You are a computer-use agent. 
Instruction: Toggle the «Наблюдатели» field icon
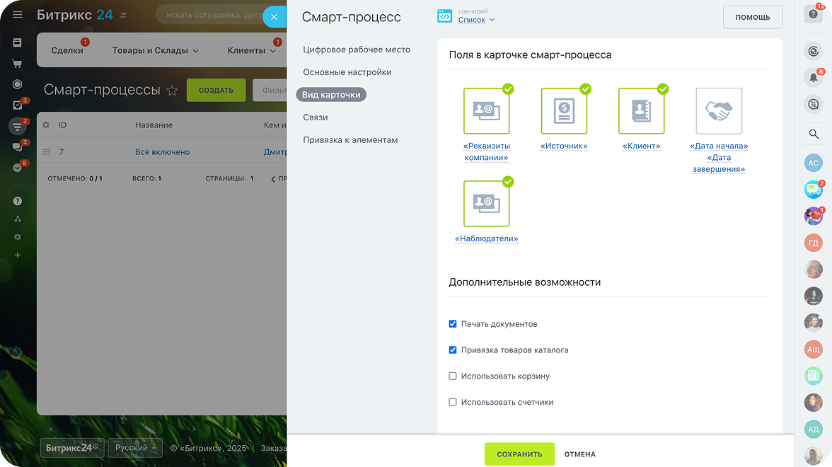[x=486, y=204]
